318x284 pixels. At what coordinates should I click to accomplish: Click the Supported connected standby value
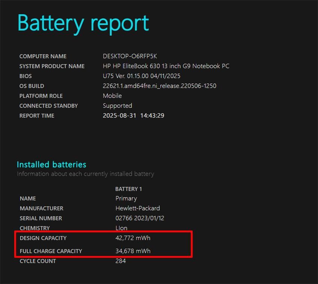click(x=117, y=106)
